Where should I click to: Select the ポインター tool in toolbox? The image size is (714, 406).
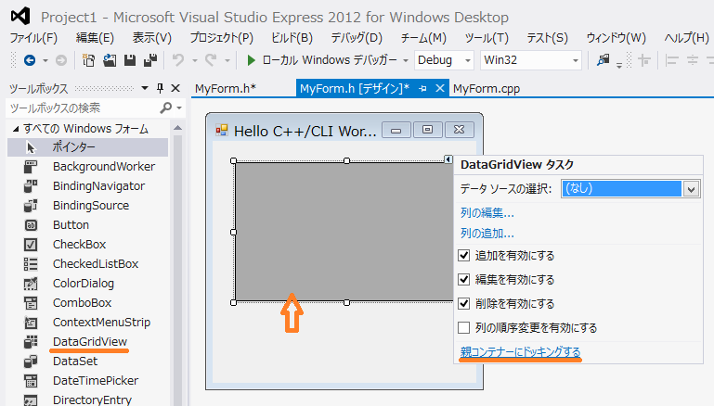coord(87,147)
